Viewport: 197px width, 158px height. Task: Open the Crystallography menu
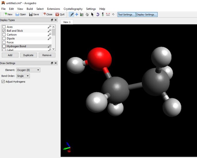pos(73,9)
